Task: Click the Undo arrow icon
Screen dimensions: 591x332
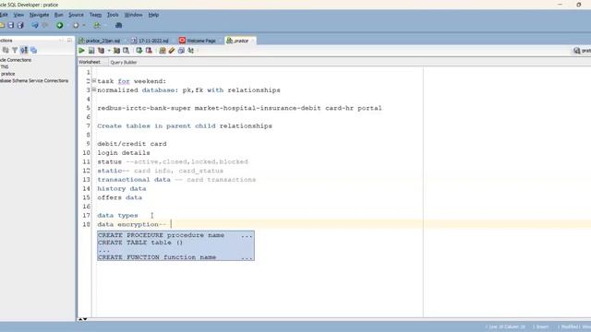Action: tap(34, 25)
